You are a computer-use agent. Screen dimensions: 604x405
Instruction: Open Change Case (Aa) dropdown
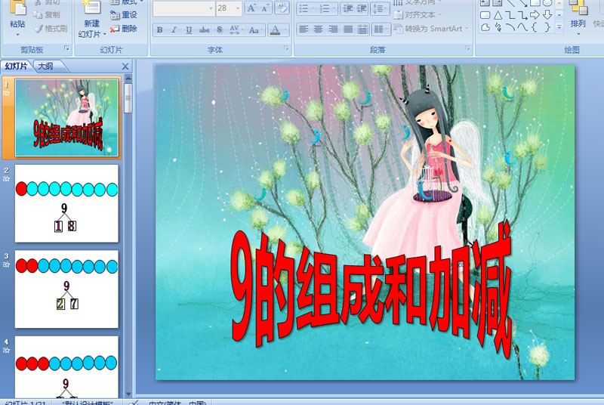coord(255,29)
